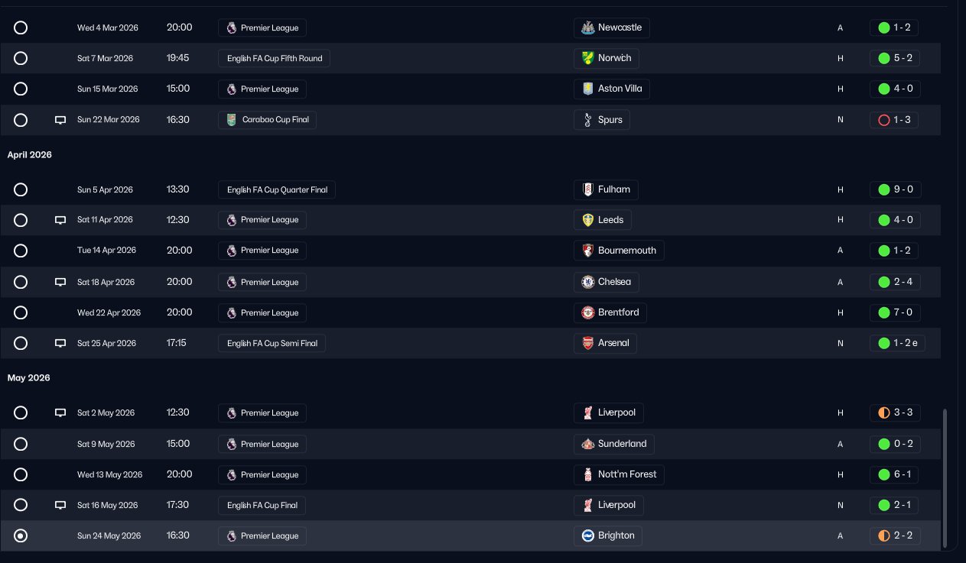Select radio button for Sunderland match
The height and width of the screenshot is (563, 966).
[x=21, y=444]
